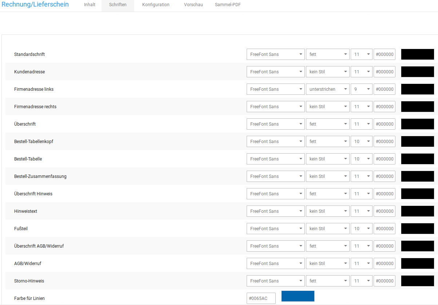Image resolution: width=438 pixels, height=305 pixels.
Task: Click the blue Farbe für Linien swatch
Action: point(298,296)
